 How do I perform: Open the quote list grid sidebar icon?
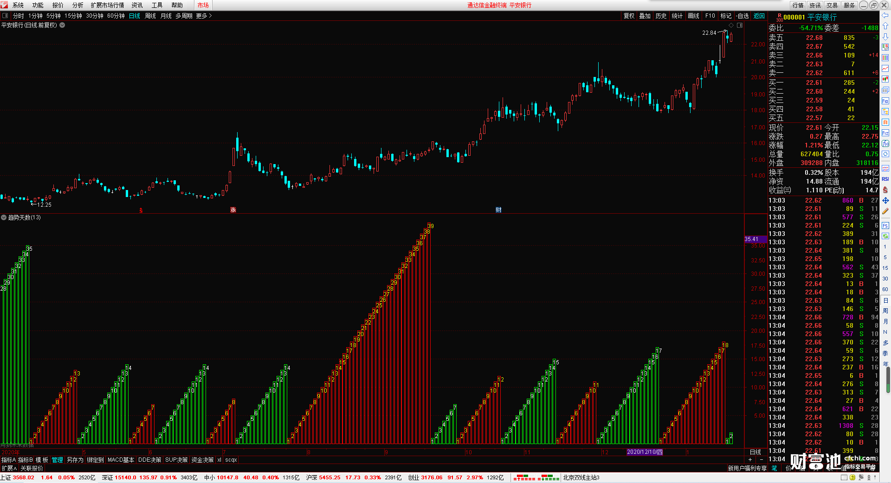885,58
